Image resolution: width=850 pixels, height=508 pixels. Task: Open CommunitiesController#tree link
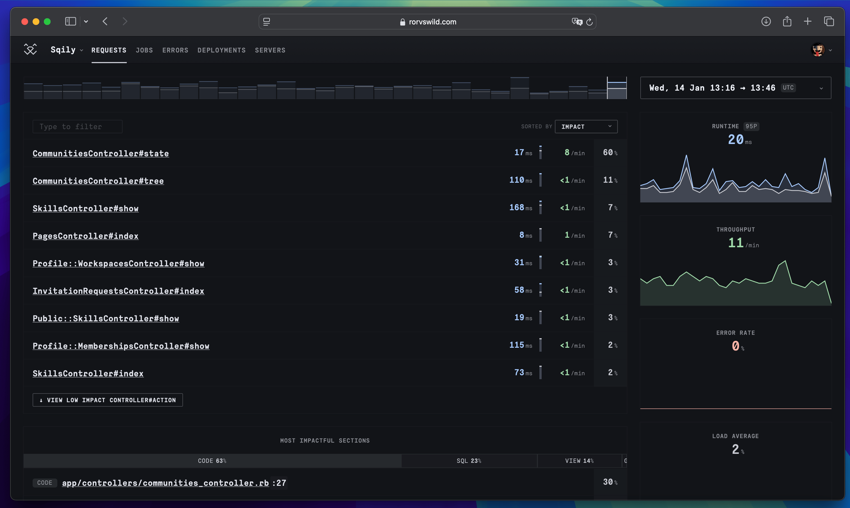point(98,181)
